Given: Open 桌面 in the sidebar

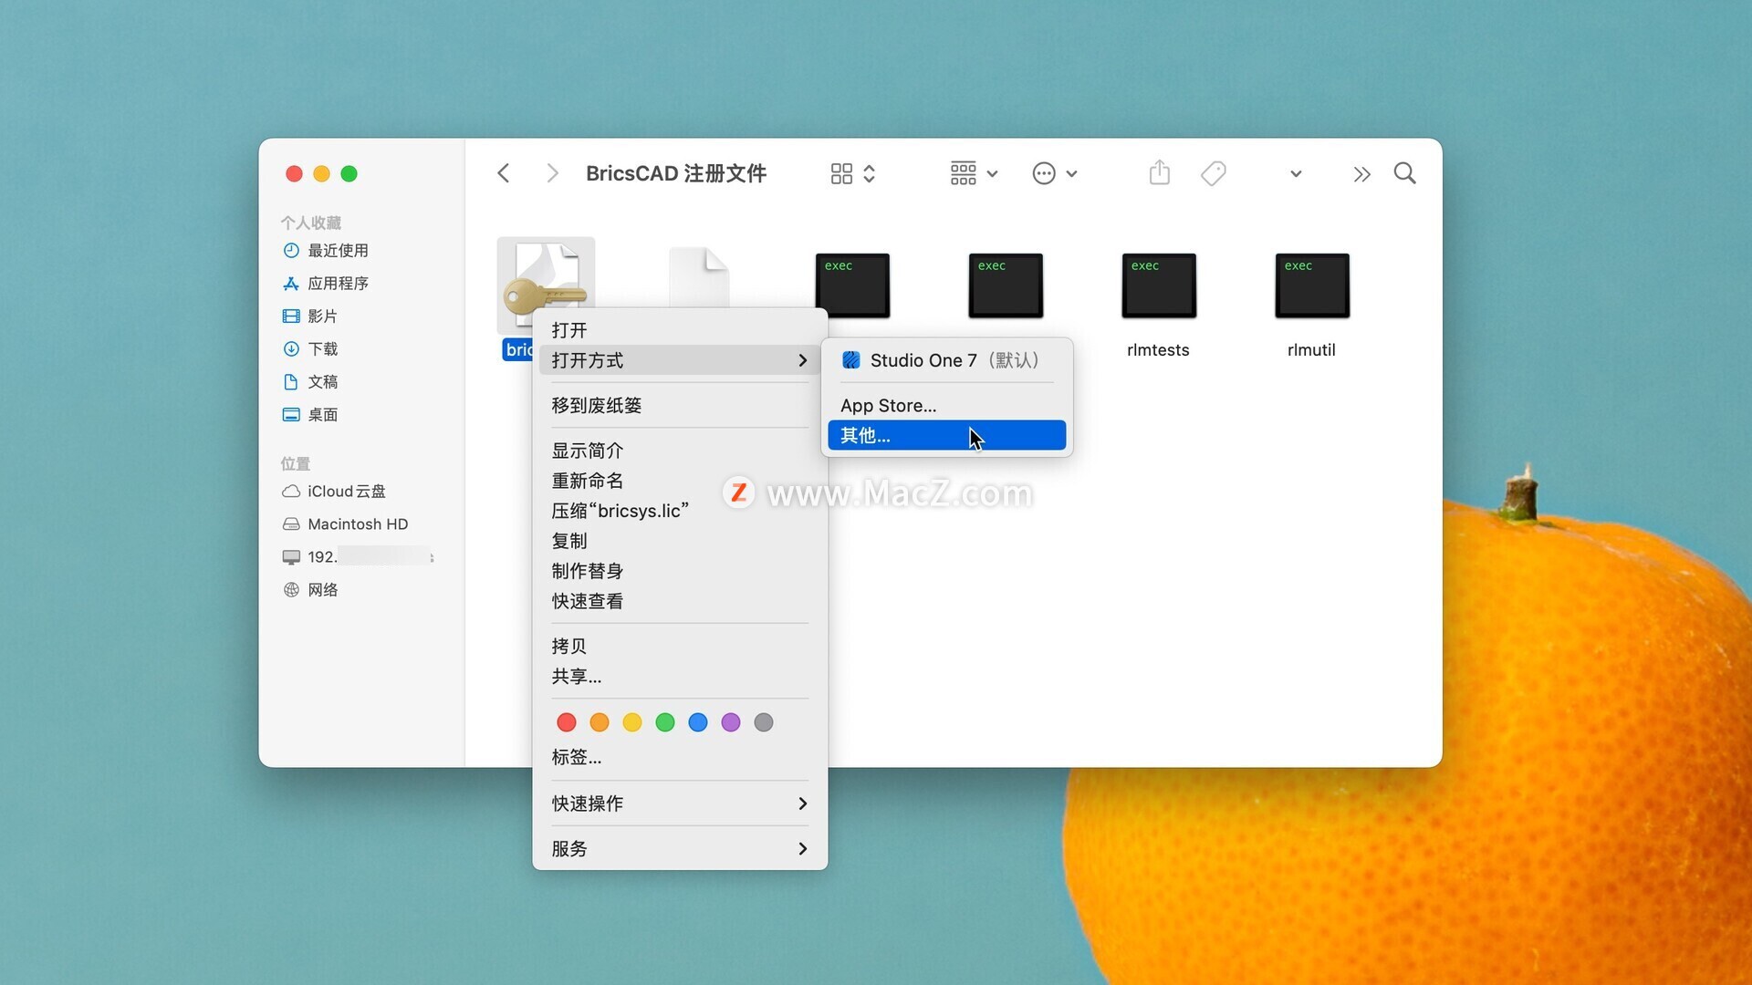Looking at the screenshot, I should 310,414.
